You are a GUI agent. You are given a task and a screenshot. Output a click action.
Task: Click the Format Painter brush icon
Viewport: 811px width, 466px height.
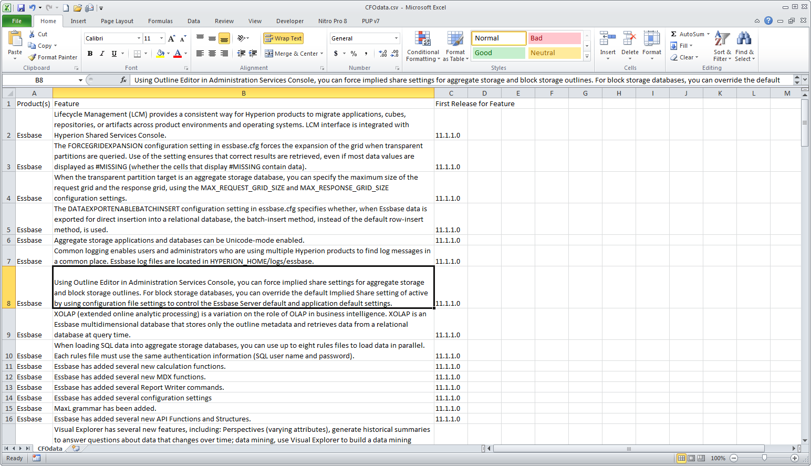coord(33,57)
